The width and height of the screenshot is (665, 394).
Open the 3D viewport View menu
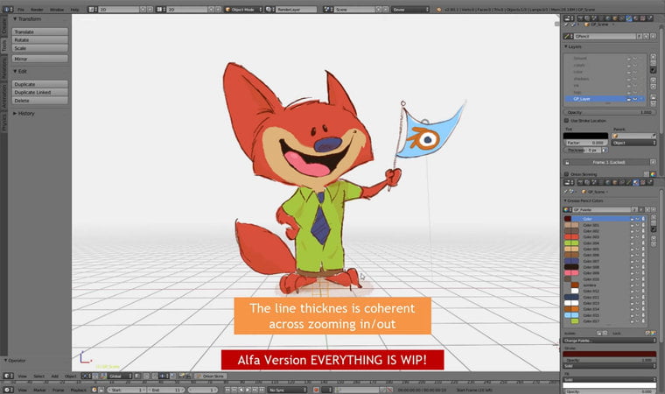pos(23,376)
